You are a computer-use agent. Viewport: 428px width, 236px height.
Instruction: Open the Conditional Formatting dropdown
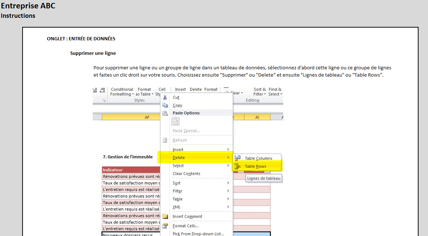122,92
